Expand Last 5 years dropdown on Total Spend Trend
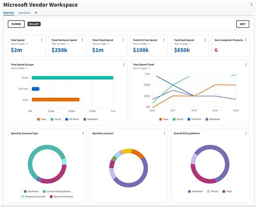 (142, 68)
